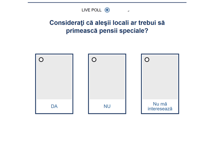
Task: Click the dark horizontal divider line at top
Action: pyautogui.click(x=107, y=2)
